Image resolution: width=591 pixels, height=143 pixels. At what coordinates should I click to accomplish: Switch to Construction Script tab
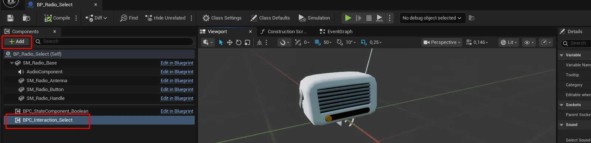284,32
